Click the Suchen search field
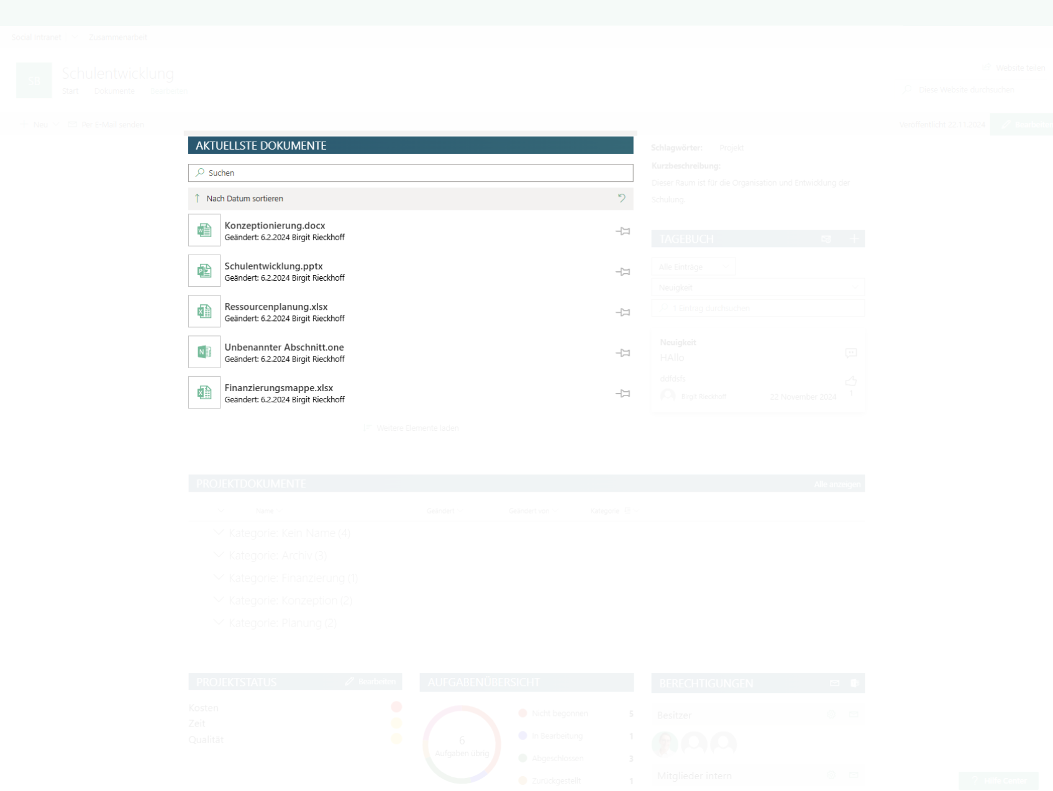This screenshot has height=791, width=1053. [x=411, y=173]
